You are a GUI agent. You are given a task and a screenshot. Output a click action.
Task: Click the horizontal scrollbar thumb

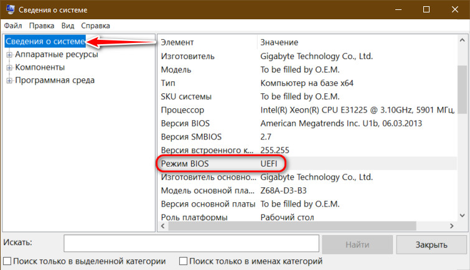(292, 226)
